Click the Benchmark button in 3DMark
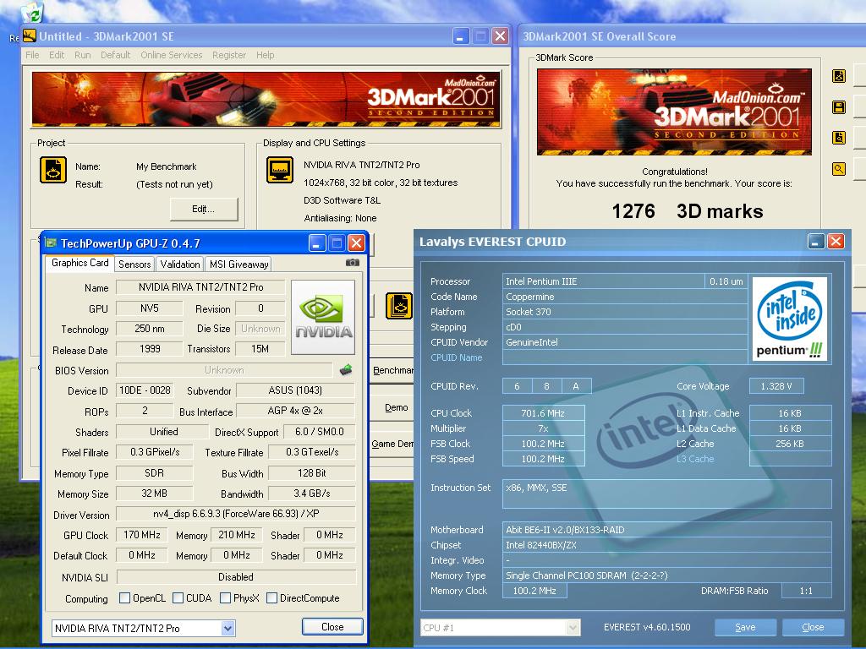The image size is (866, 649). tap(392, 370)
